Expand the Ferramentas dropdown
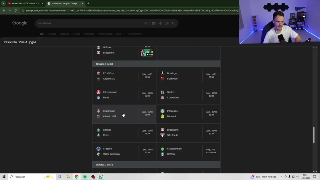320x180 pixels. [x=136, y=34]
